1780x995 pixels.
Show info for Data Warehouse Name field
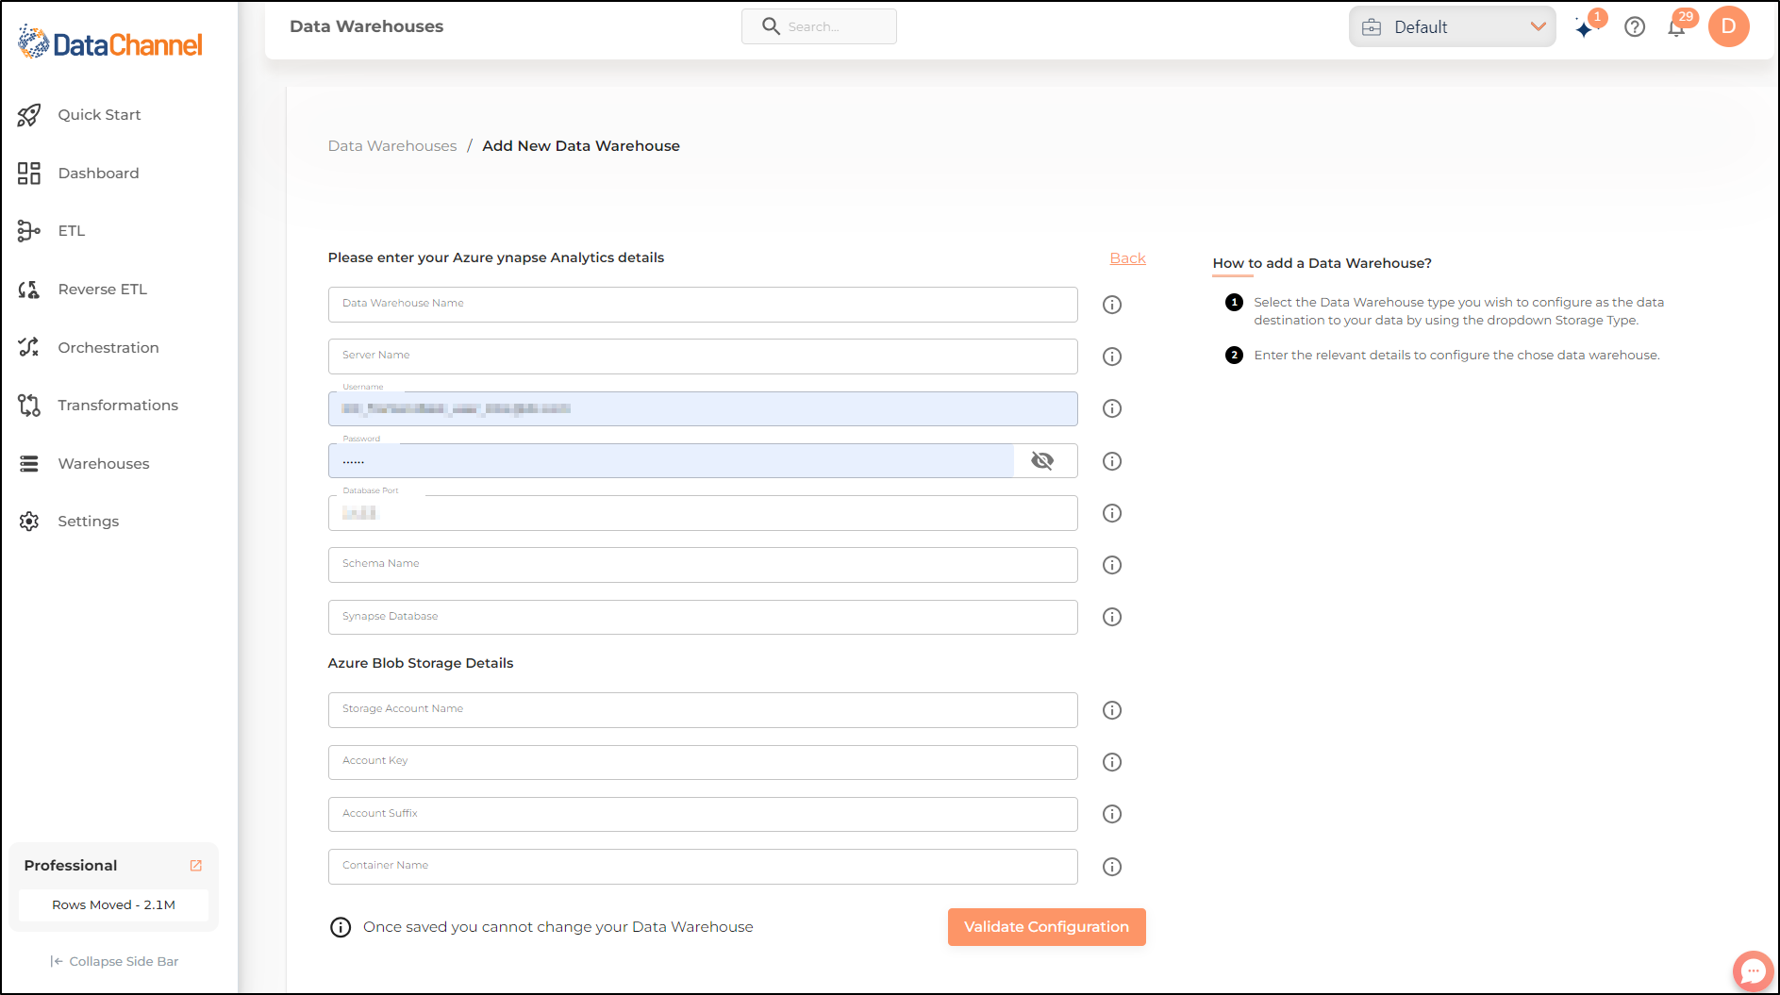[x=1112, y=305]
